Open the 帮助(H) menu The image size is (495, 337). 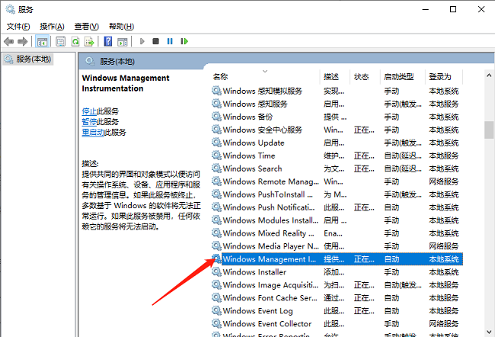pos(122,26)
